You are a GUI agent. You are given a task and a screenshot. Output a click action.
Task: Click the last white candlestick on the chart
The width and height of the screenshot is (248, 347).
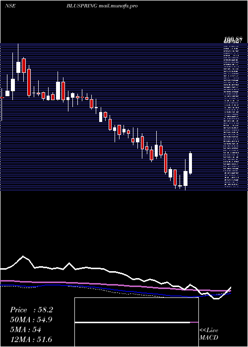[x=190, y=163]
